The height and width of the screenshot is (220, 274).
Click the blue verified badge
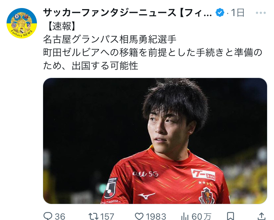(220, 12)
